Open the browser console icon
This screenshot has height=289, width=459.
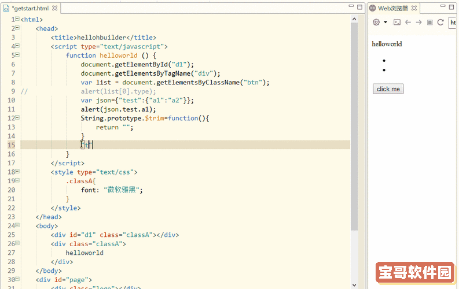coord(397,22)
